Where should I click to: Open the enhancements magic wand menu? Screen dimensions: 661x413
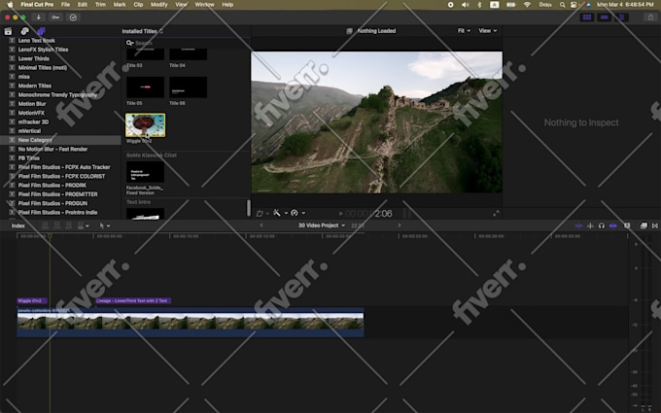click(280, 213)
